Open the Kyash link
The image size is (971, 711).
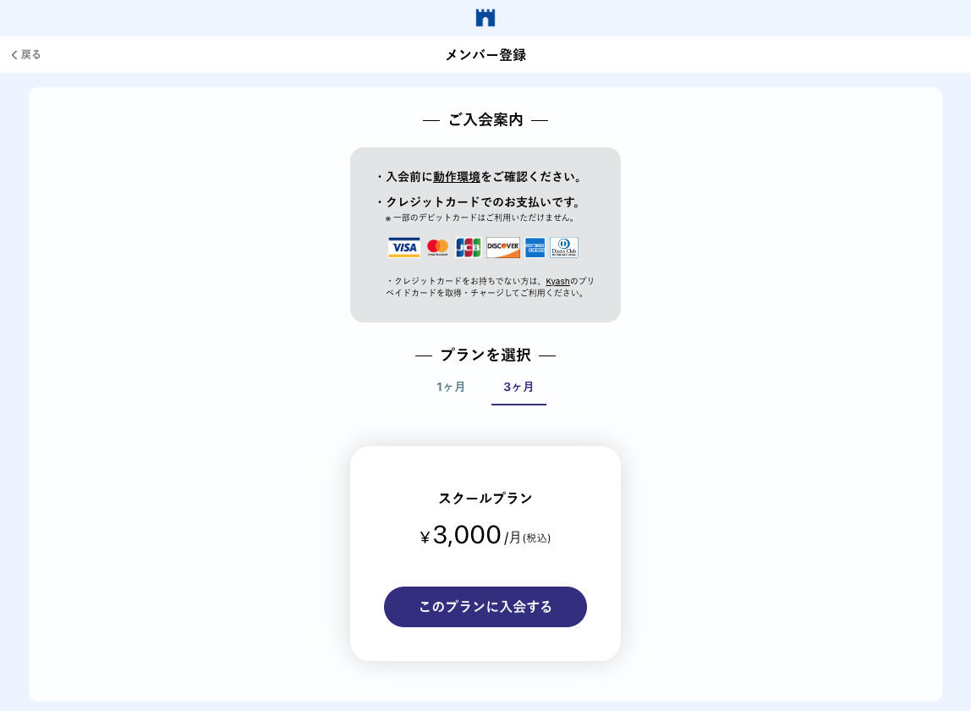557,281
